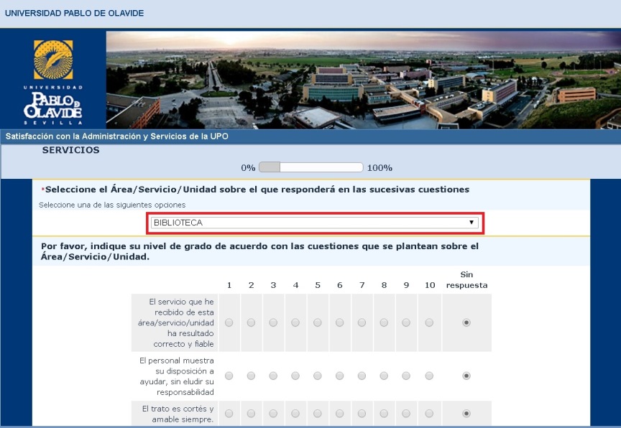
Task: Rate 'servicio correcto y fiable' as 3
Action: pyautogui.click(x=273, y=322)
